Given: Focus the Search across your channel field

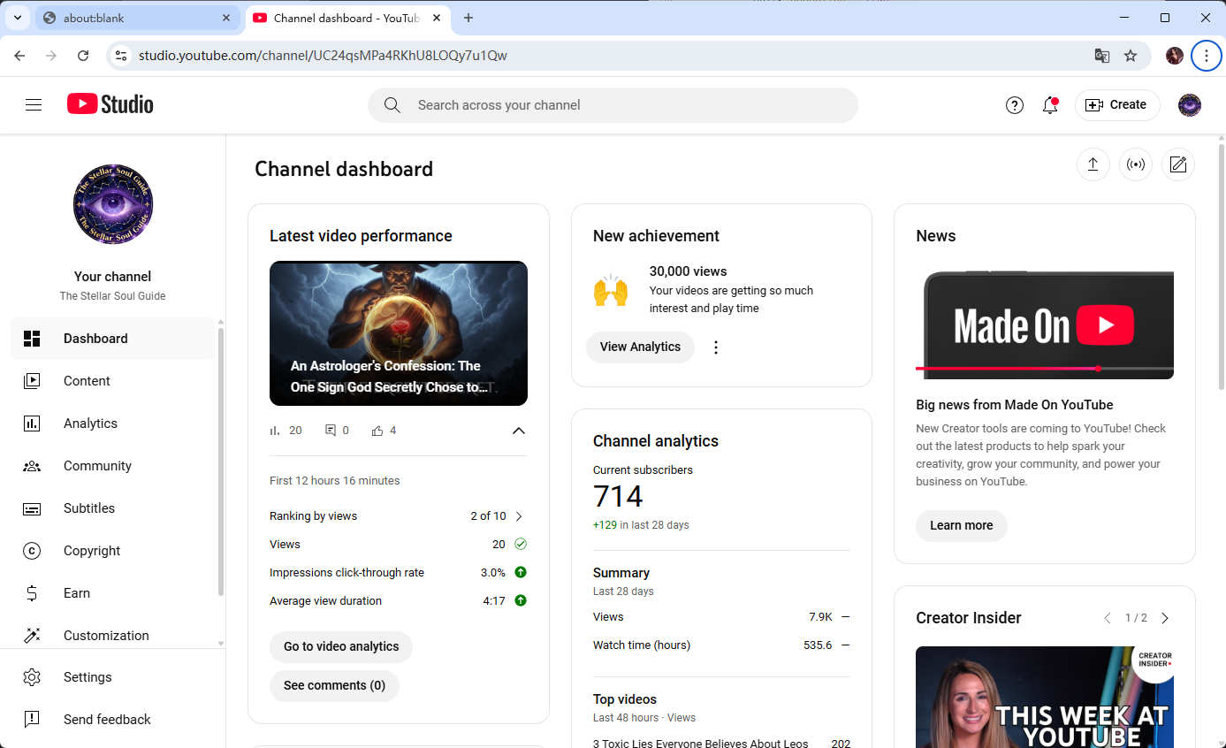Looking at the screenshot, I should [612, 105].
